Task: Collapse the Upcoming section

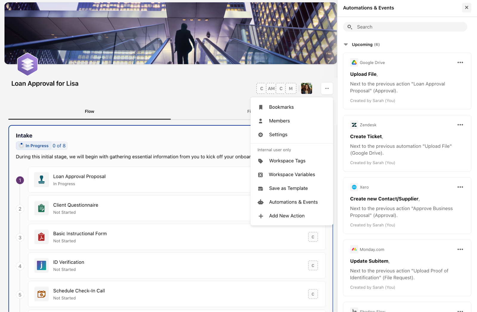Action: click(x=346, y=45)
